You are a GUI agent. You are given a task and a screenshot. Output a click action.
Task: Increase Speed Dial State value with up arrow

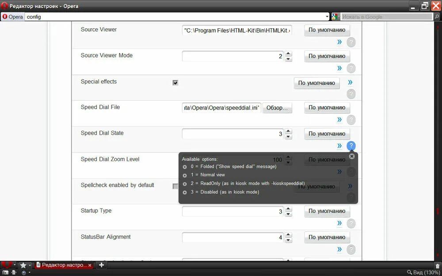point(288,131)
